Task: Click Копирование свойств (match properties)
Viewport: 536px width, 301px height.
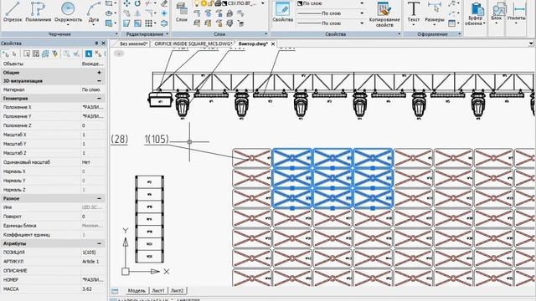Action: click(384, 14)
